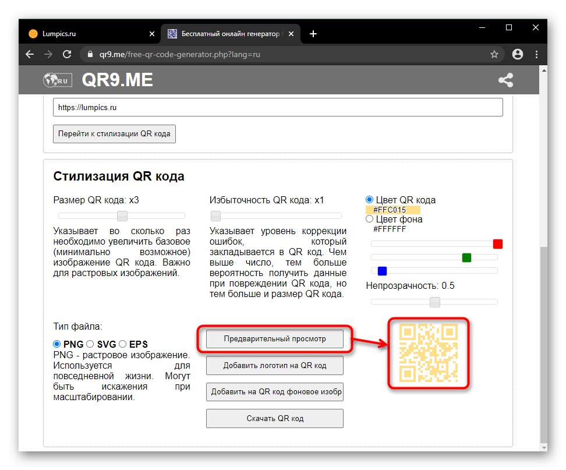566x470 pixels.
Task: Move the green color slider handle
Action: 466,257
